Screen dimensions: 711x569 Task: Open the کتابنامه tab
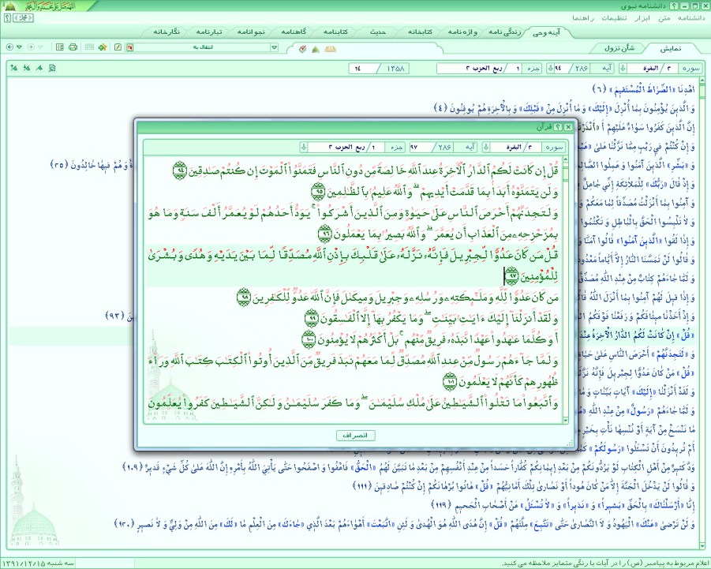click(335, 32)
